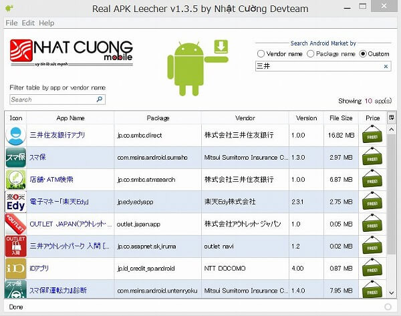Select the Custom radio button
401x316 pixels.
(364, 53)
